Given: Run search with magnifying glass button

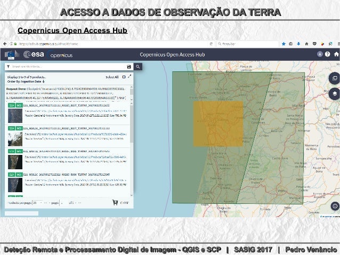Looking at the screenshot, I should [138, 67].
